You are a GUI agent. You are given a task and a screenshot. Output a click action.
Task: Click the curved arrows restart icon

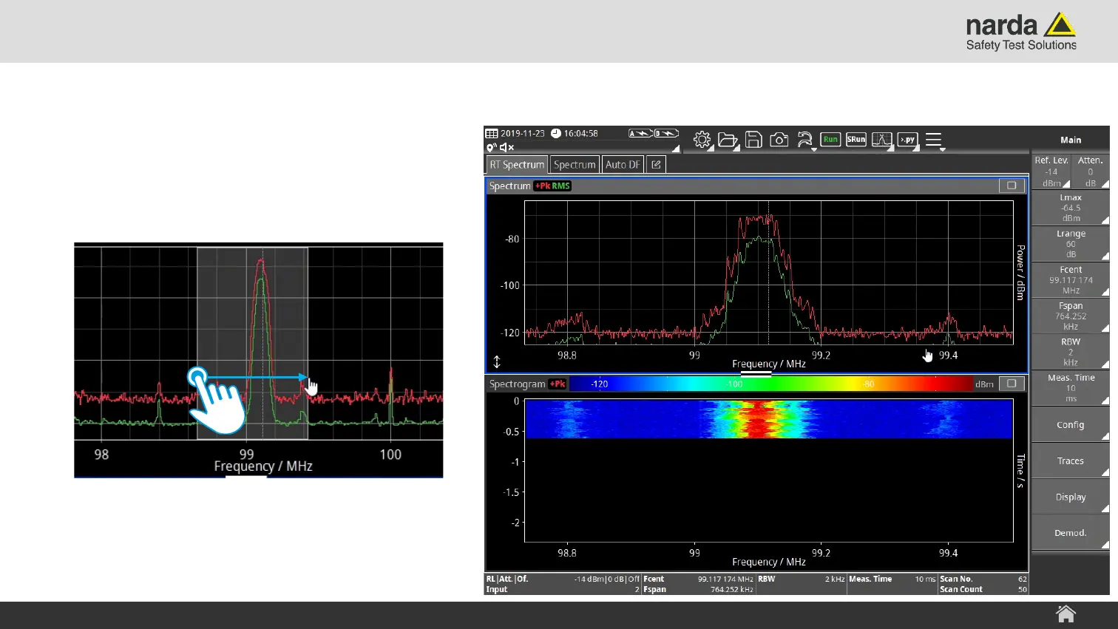pos(804,140)
